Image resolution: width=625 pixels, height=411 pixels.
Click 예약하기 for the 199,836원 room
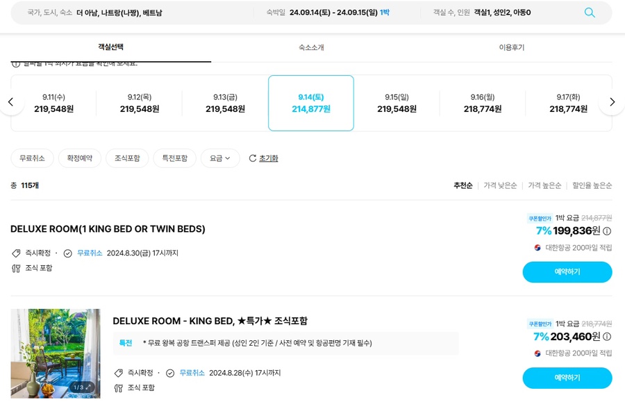567,272
